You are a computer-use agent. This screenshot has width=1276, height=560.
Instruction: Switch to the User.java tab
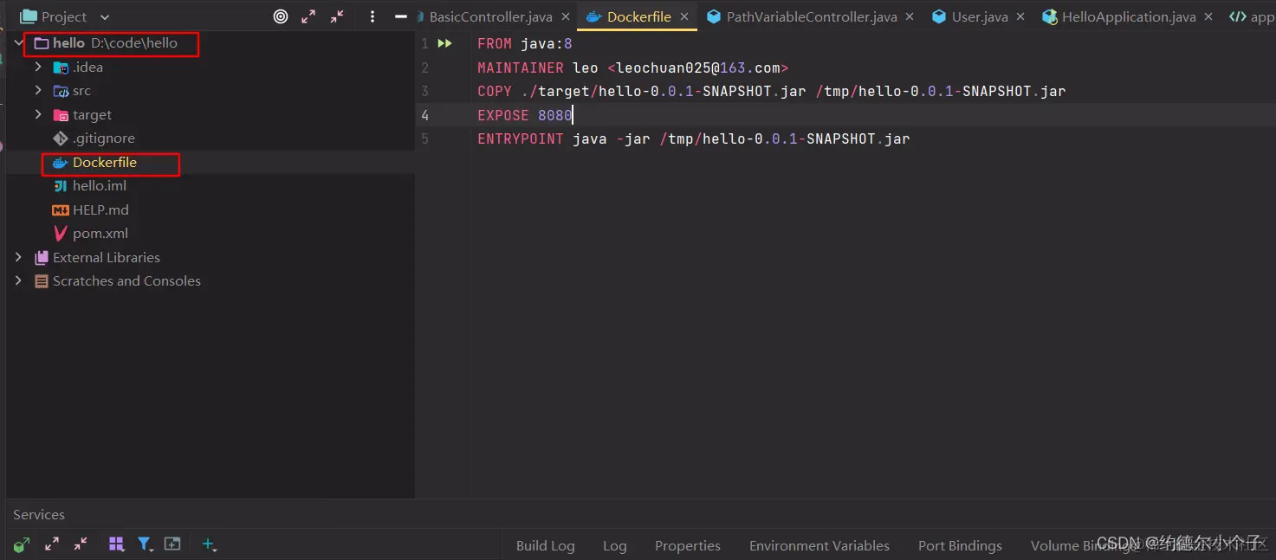point(980,16)
